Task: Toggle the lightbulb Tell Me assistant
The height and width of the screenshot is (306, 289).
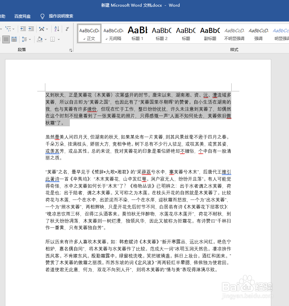Action: (42, 16)
